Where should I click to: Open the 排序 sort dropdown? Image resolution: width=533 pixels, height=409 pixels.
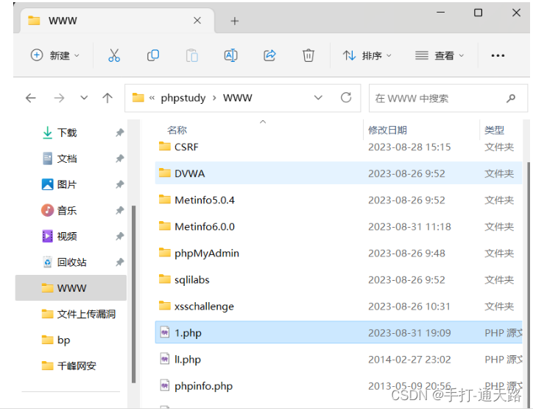tap(367, 55)
